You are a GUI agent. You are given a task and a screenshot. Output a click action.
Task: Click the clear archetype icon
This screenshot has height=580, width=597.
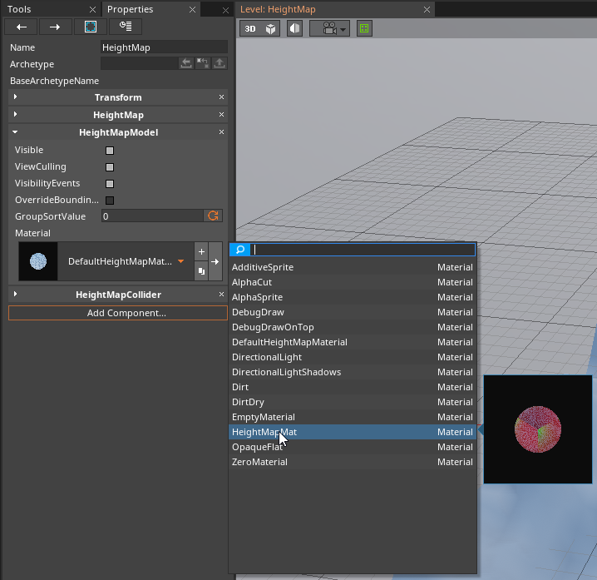click(x=203, y=63)
